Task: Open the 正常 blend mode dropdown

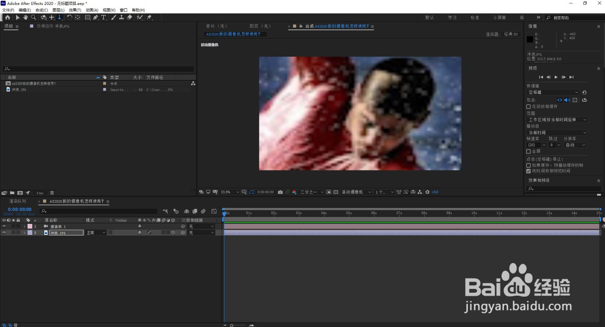Action: [x=96, y=233]
